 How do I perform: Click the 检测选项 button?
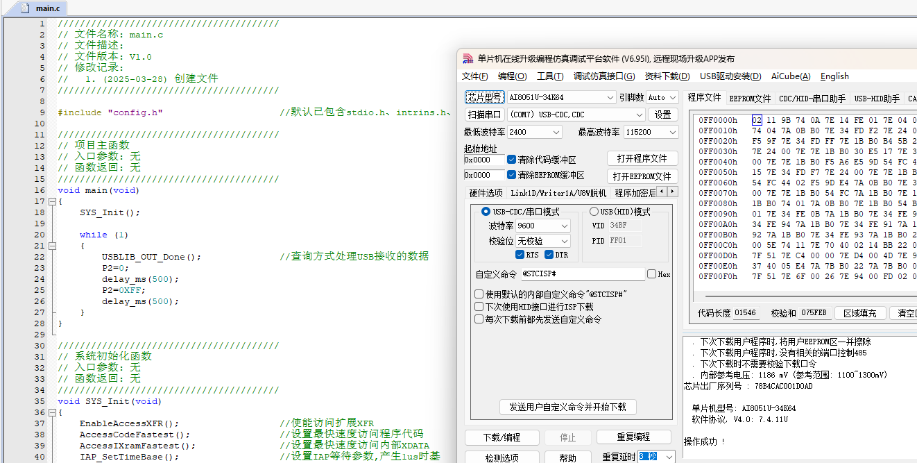click(502, 457)
